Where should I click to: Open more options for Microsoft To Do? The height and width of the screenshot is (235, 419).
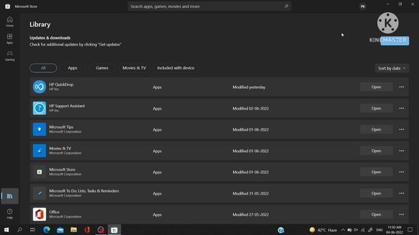click(x=401, y=193)
